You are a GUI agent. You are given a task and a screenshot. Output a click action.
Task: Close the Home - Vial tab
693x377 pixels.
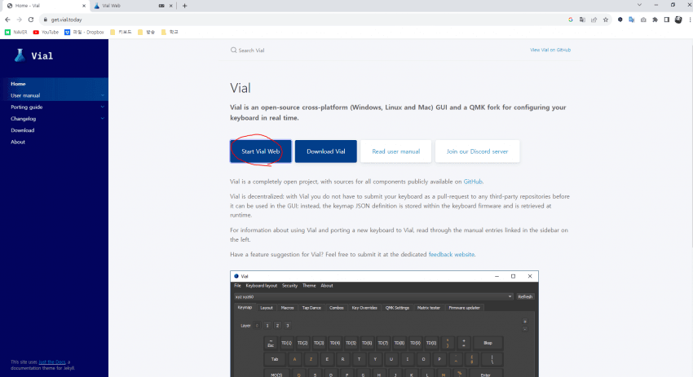(x=84, y=6)
